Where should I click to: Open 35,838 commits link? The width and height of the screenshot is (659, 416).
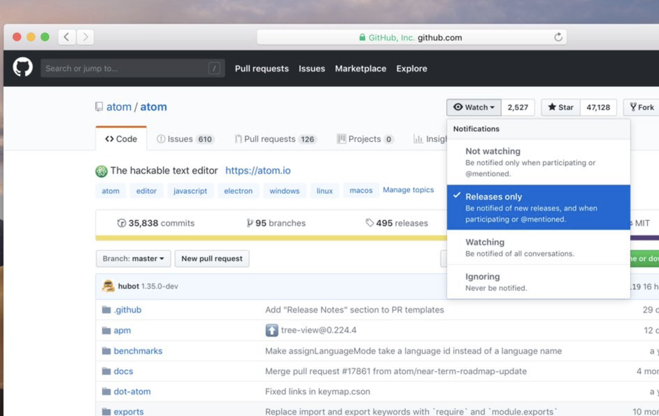pos(156,223)
